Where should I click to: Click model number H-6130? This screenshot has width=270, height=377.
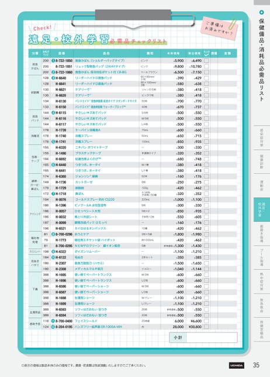click(x=61, y=101)
